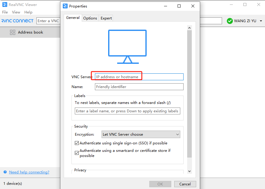
Task: Click the dialog scrollbar down arrow
Action: 190,171
